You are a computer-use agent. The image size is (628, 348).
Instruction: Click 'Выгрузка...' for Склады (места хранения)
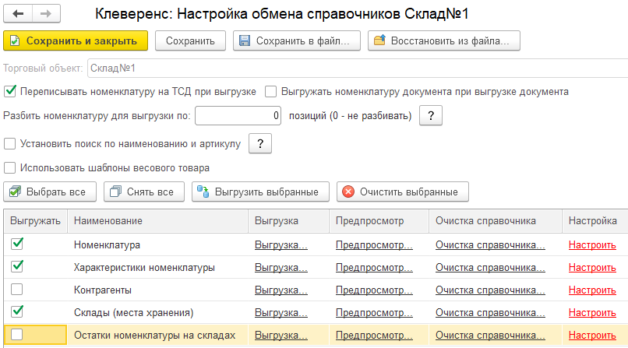point(281,313)
